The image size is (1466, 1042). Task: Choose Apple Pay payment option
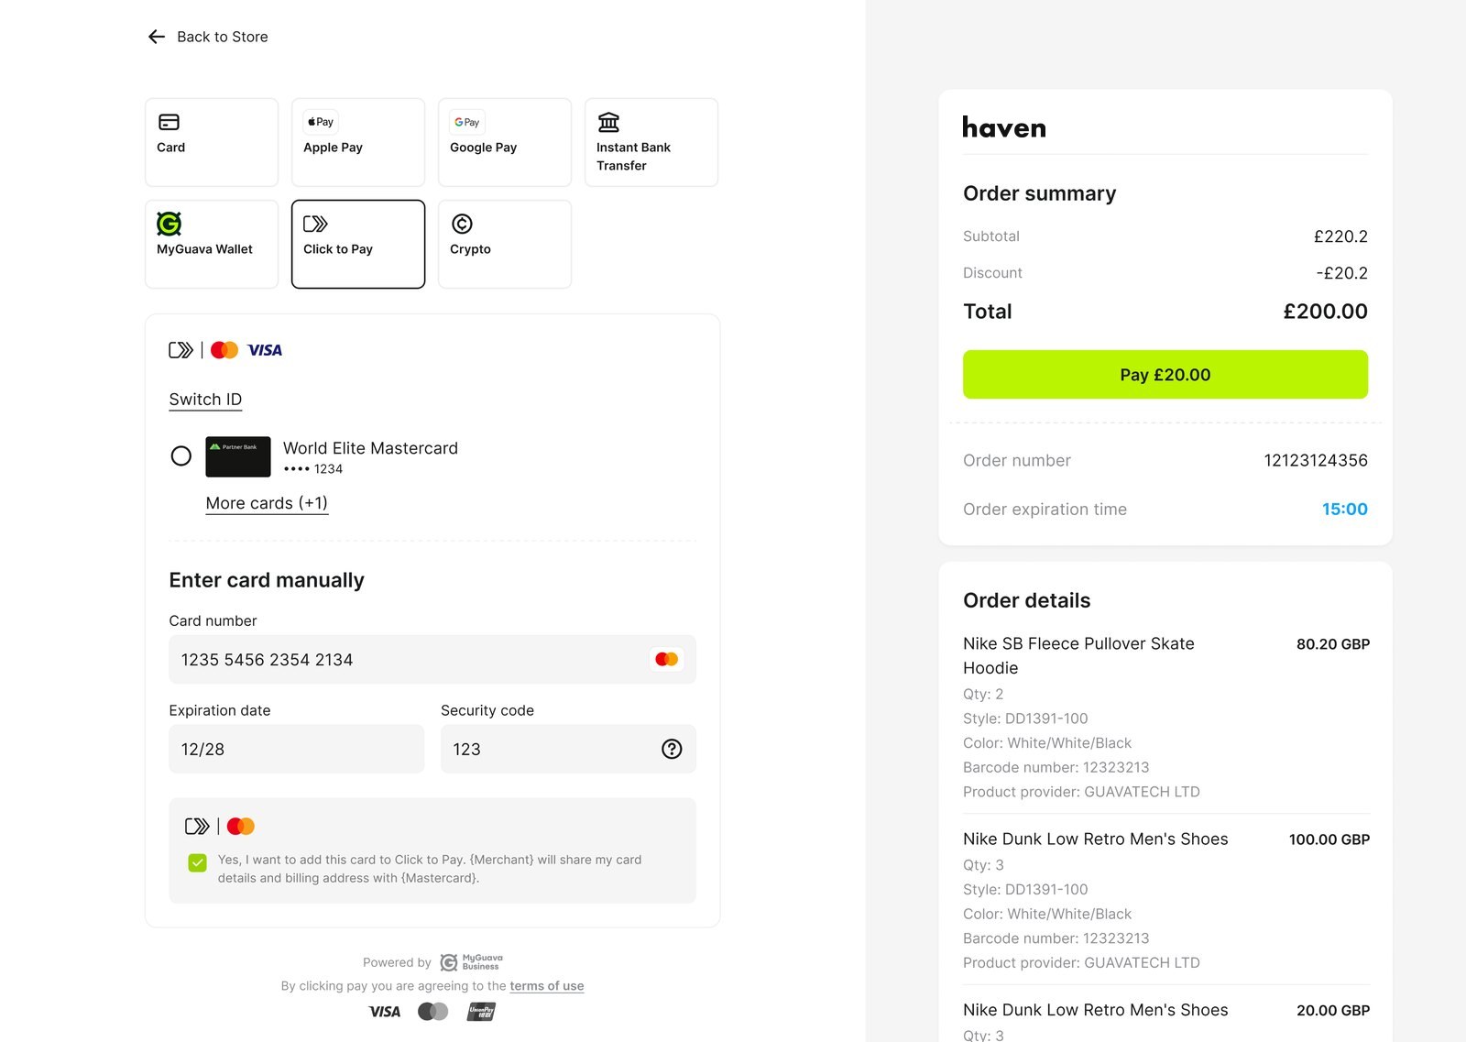click(x=358, y=143)
